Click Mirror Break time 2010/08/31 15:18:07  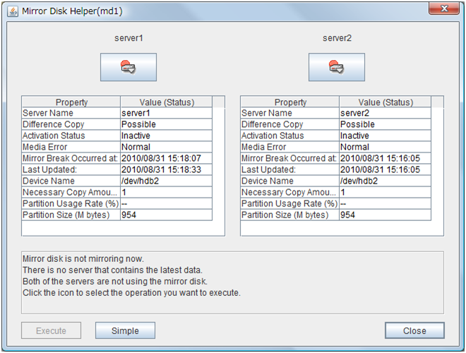point(166,158)
